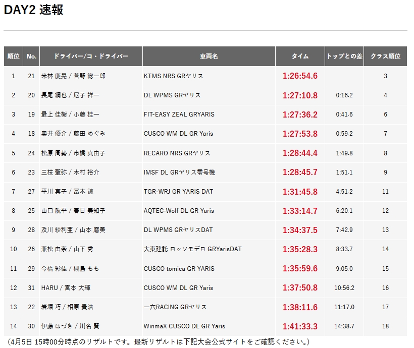The width and height of the screenshot is (414, 348).
Task: Select the KTMS NRS GRヤリス vehicle name
Action: click(x=173, y=76)
